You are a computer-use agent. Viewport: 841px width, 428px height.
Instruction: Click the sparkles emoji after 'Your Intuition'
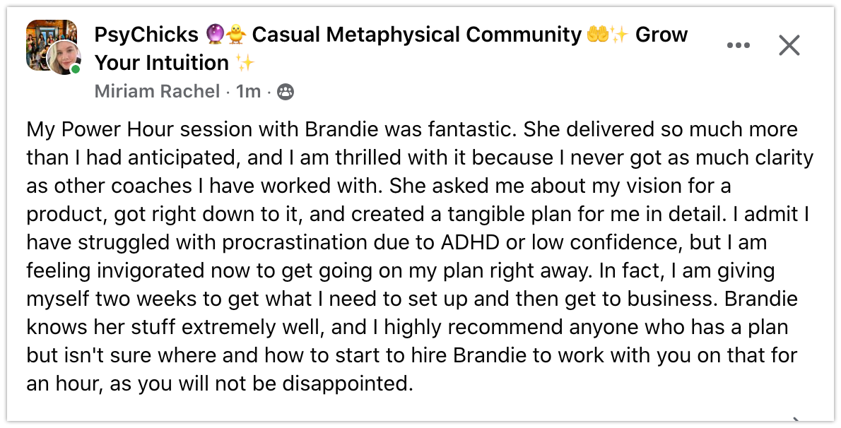click(245, 63)
